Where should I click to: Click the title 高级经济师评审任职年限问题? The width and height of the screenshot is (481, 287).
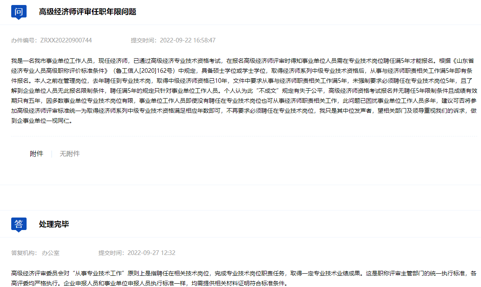point(88,12)
